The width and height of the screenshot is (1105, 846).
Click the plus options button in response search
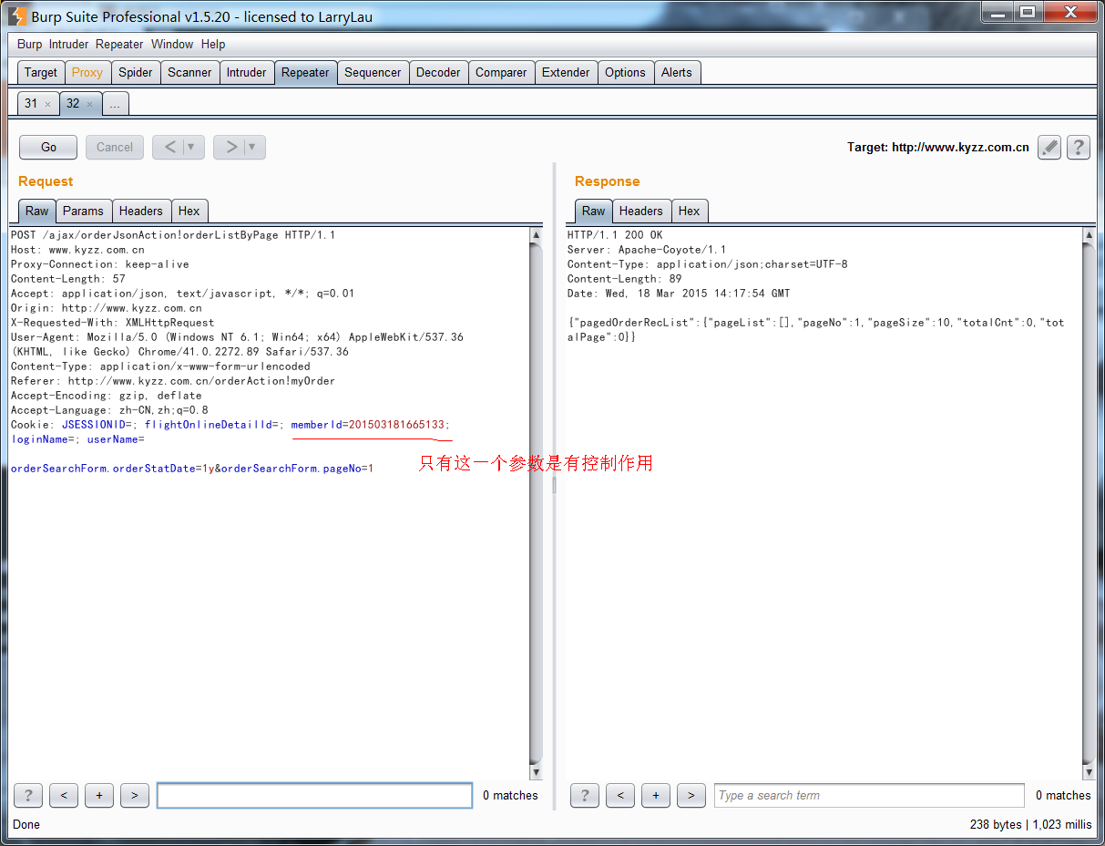click(656, 796)
